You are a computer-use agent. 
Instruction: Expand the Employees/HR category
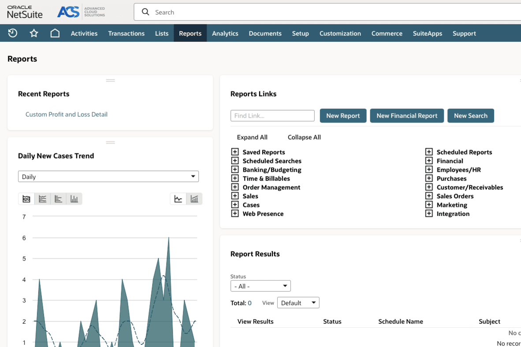tap(429, 170)
